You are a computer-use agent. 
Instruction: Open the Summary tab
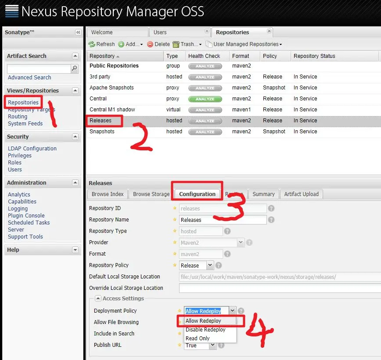[x=263, y=194]
